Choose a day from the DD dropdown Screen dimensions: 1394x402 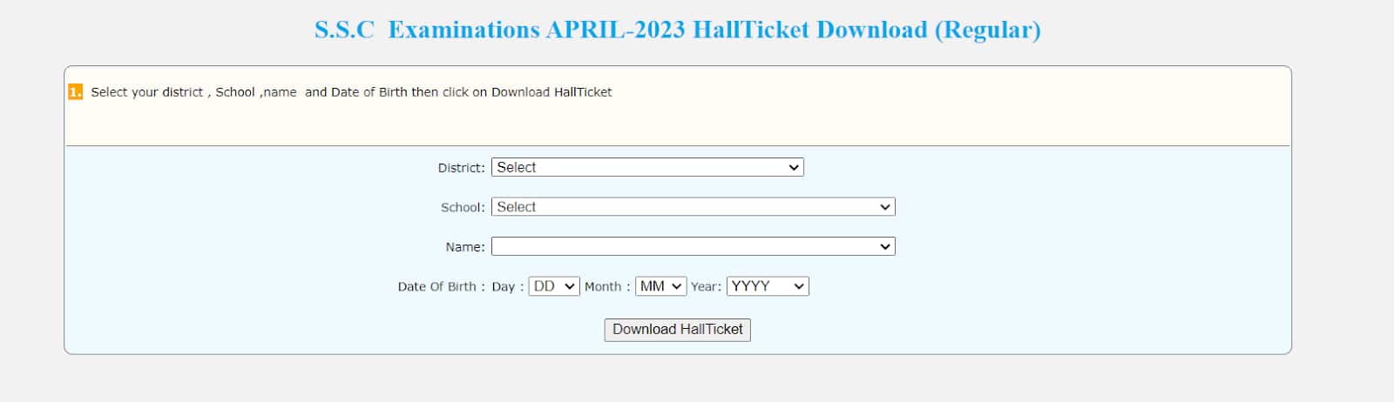point(554,286)
